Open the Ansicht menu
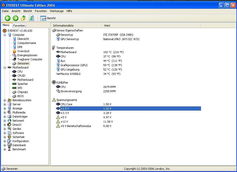237x172 pixels. click(16, 11)
